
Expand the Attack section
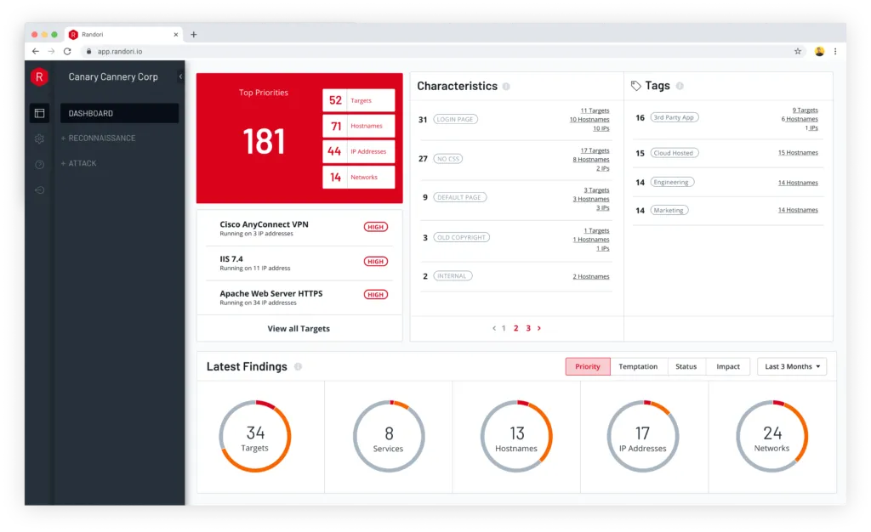coord(79,163)
